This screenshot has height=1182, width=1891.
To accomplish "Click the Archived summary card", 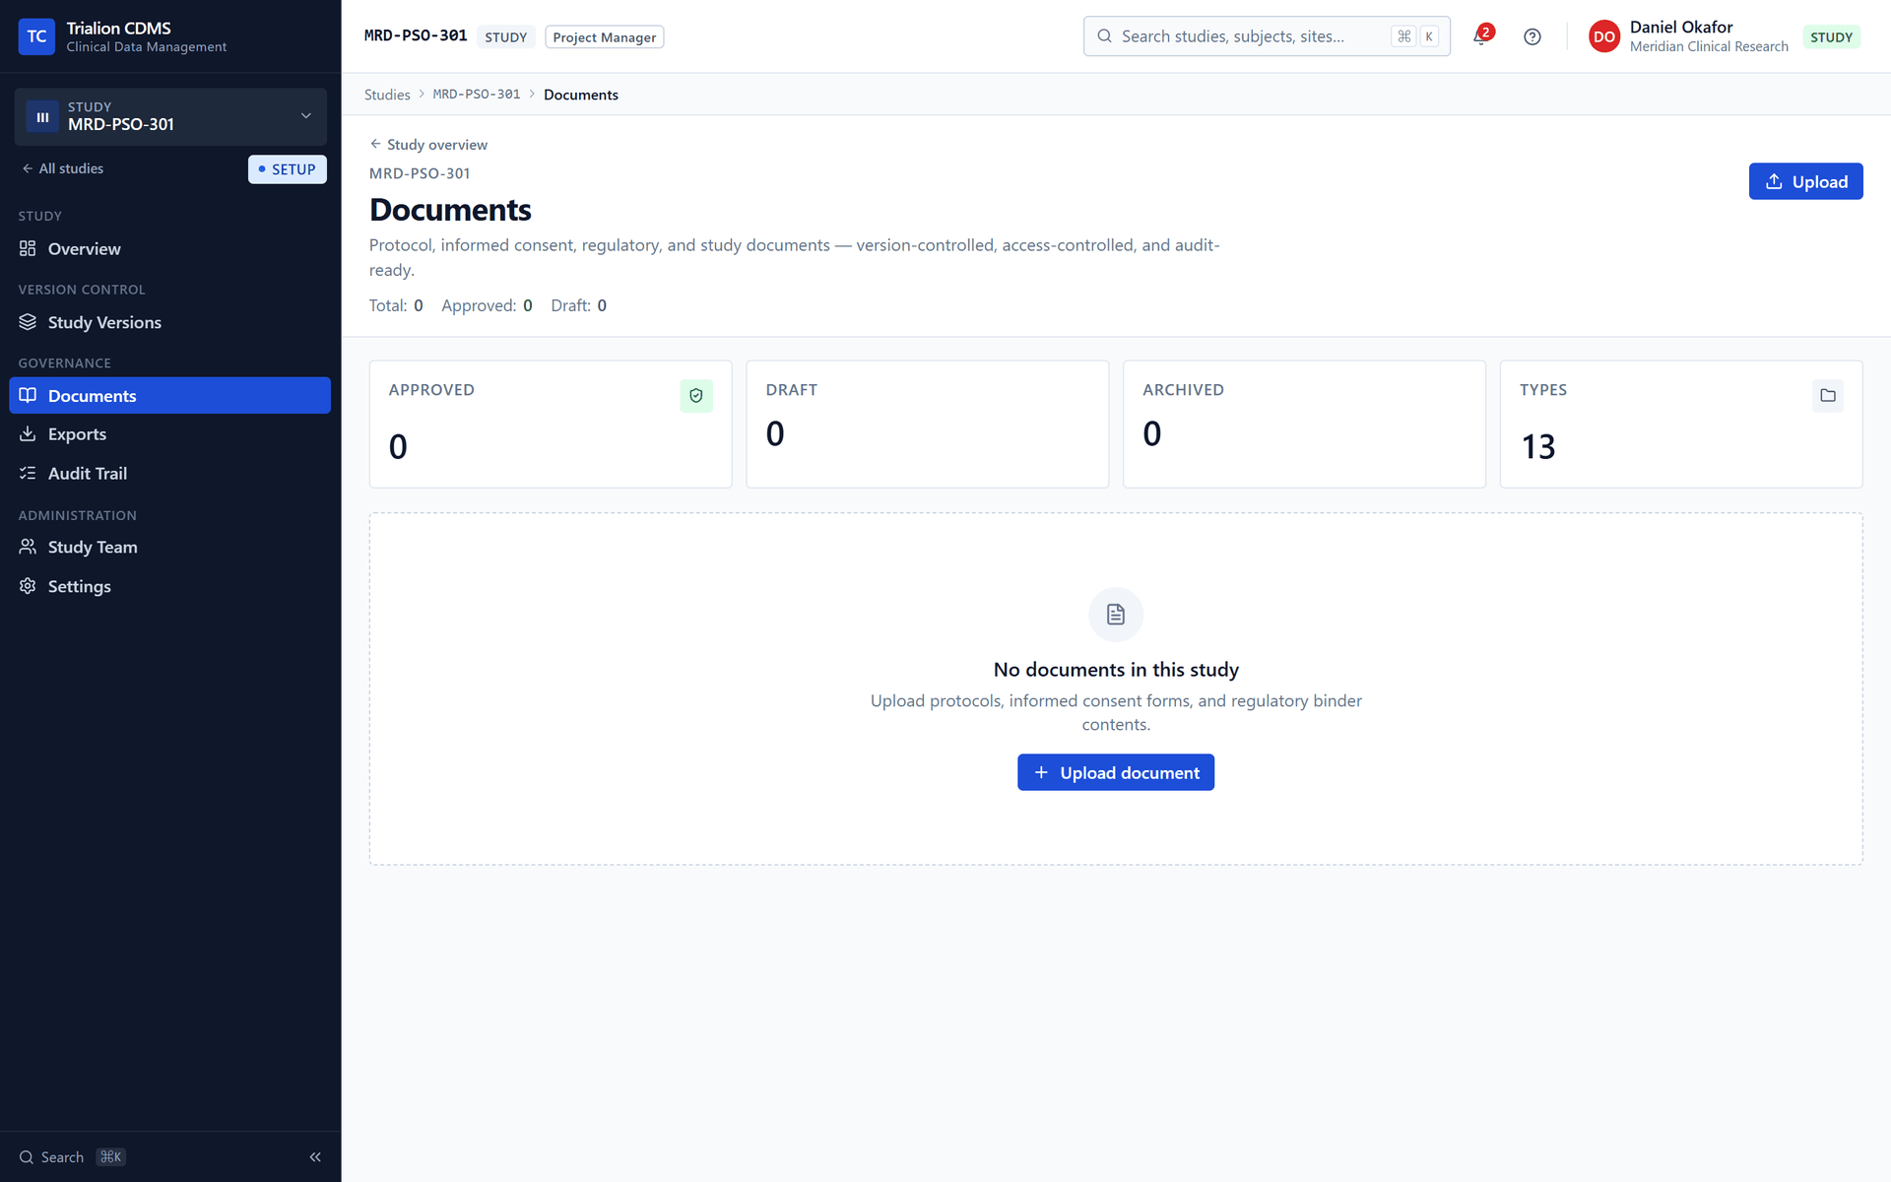I will 1304,425.
